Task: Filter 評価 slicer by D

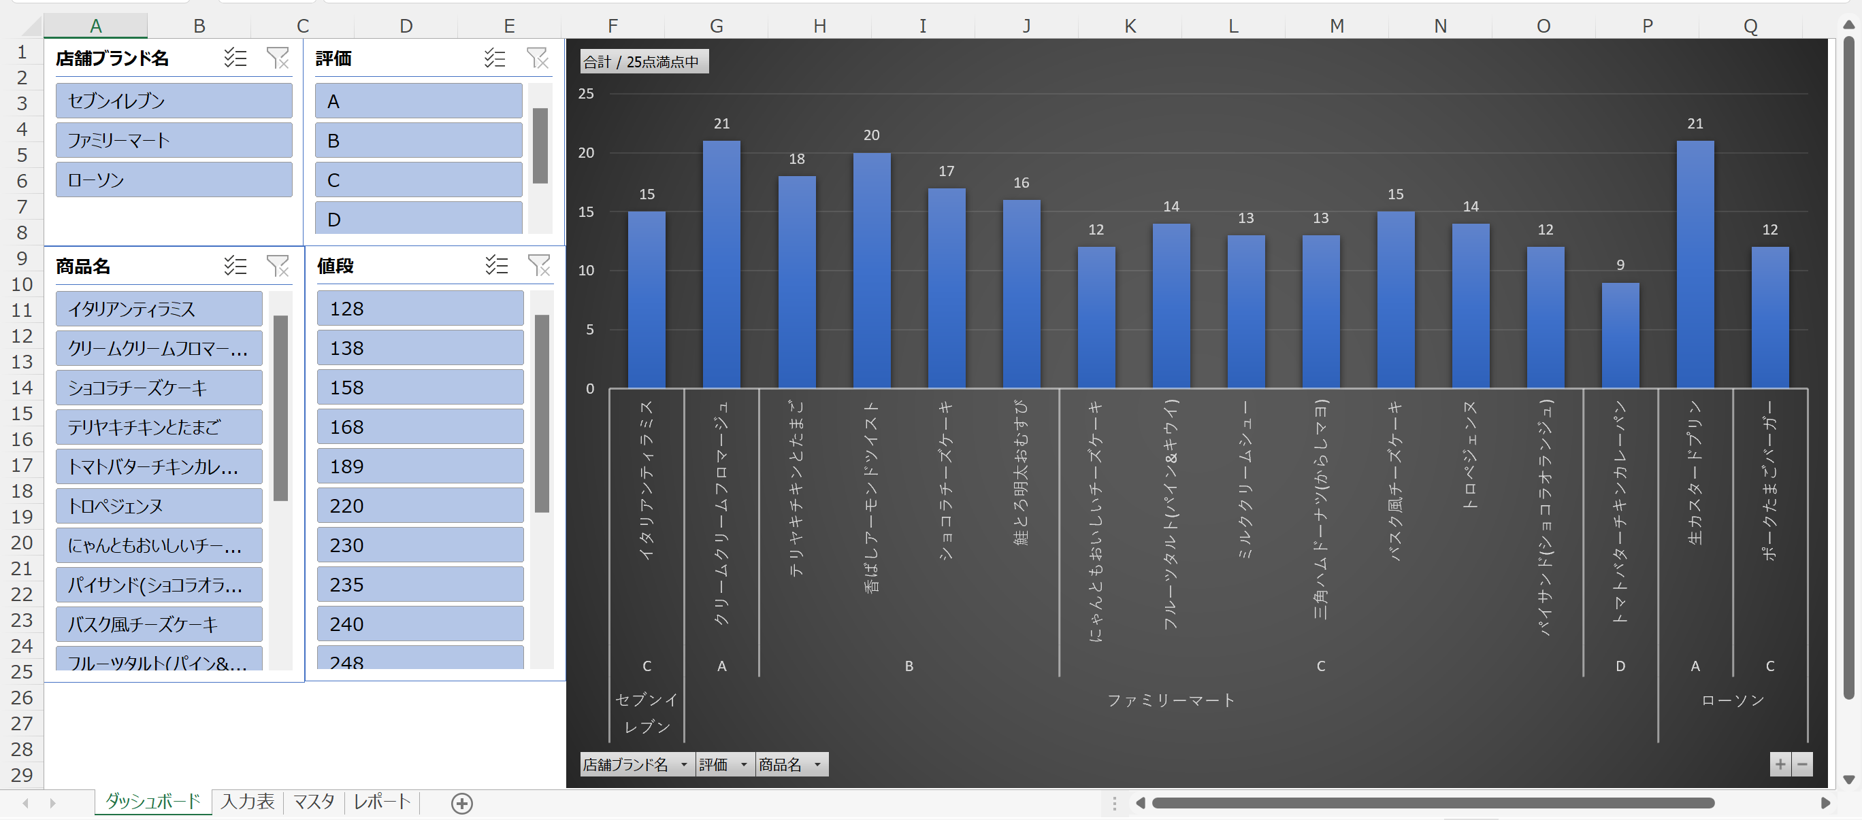Action: click(419, 218)
